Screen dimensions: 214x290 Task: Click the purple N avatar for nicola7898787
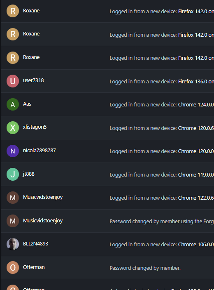pos(13,151)
